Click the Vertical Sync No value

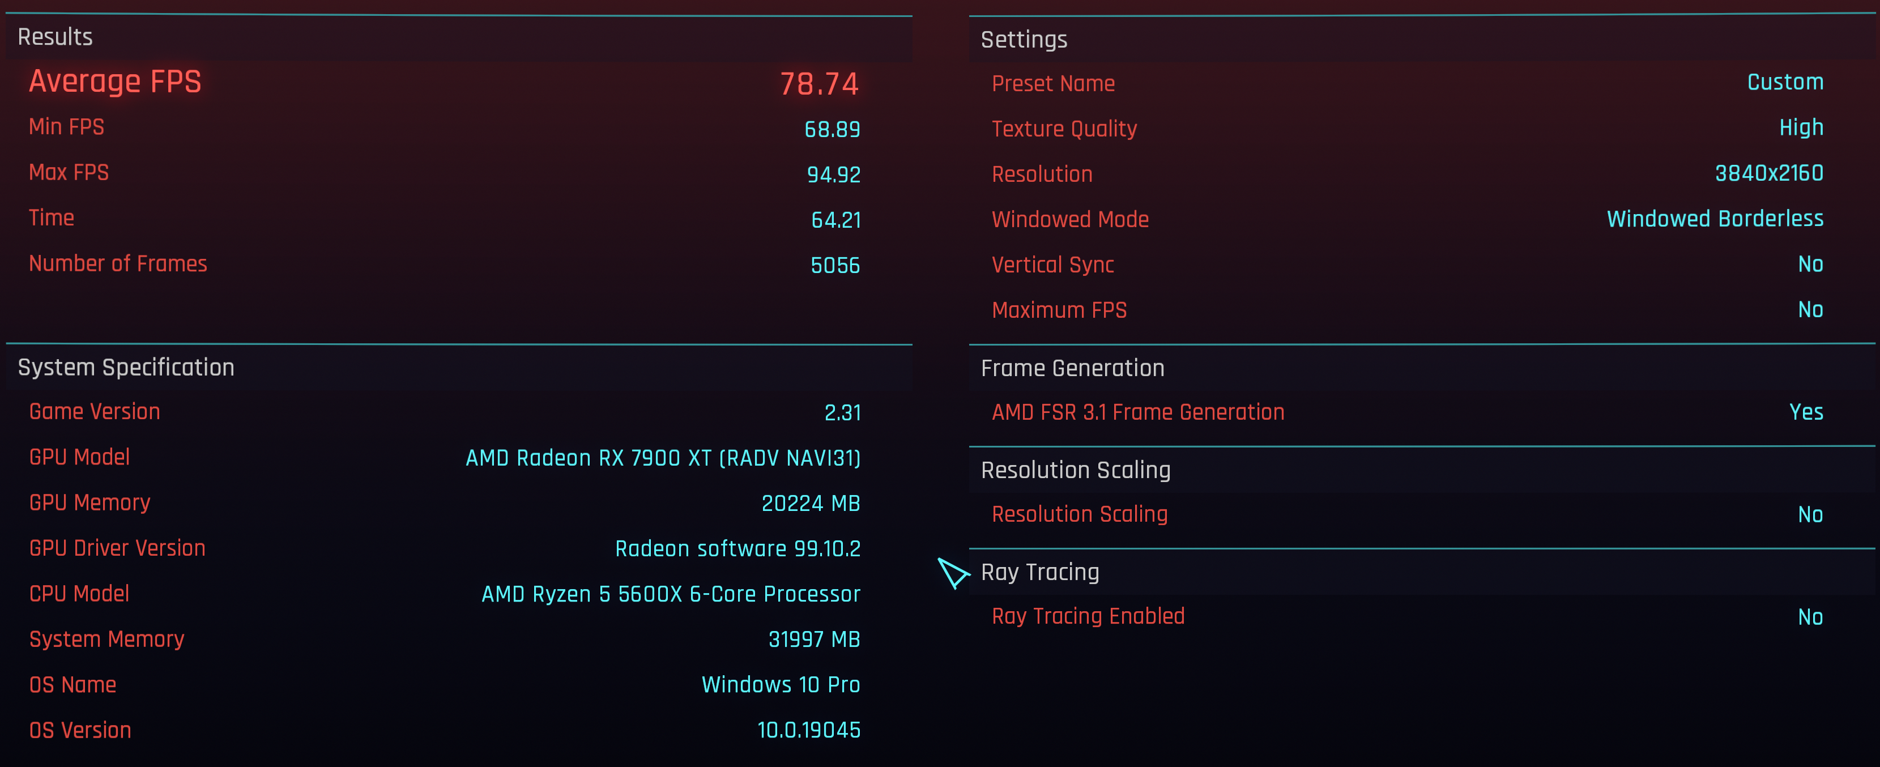[x=1810, y=264]
